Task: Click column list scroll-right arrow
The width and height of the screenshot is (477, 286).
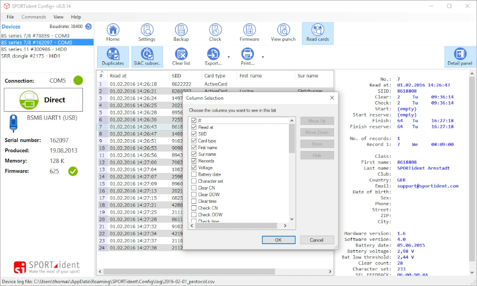Action: coord(285,226)
